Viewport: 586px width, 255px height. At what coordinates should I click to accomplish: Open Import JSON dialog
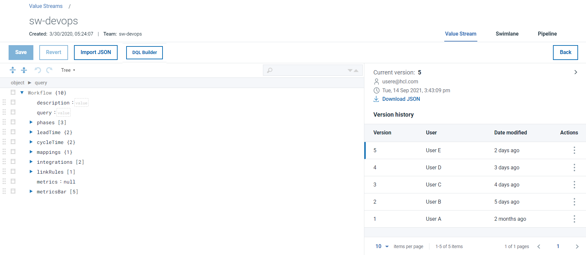(96, 52)
